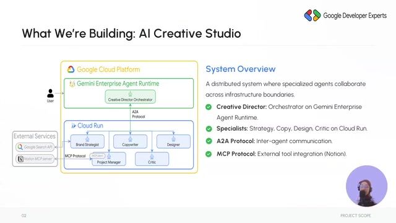Click the Google Cloud Platform logo icon
The image size is (396, 223).
pos(71,69)
